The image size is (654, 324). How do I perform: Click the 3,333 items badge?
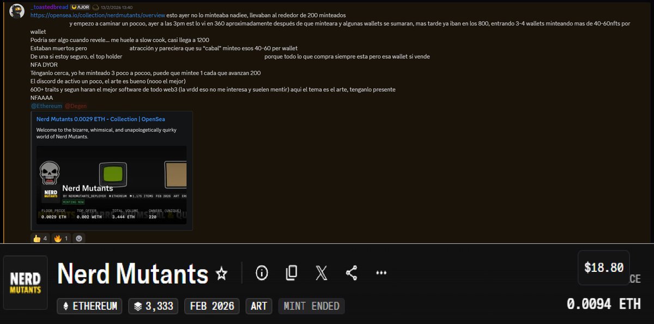154,306
